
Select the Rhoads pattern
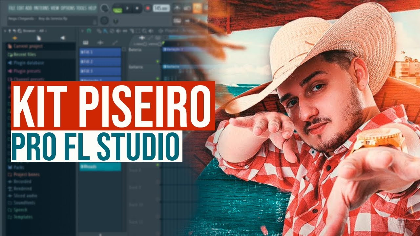tap(100, 167)
